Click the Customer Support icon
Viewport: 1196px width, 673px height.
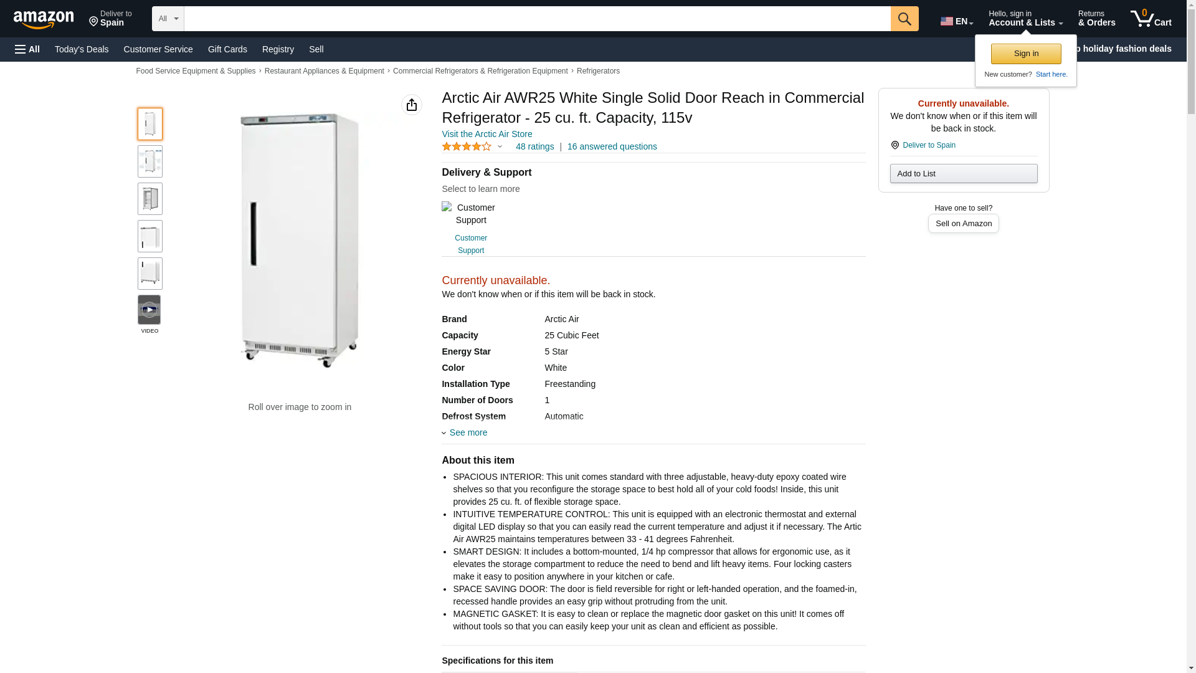pos(447,208)
